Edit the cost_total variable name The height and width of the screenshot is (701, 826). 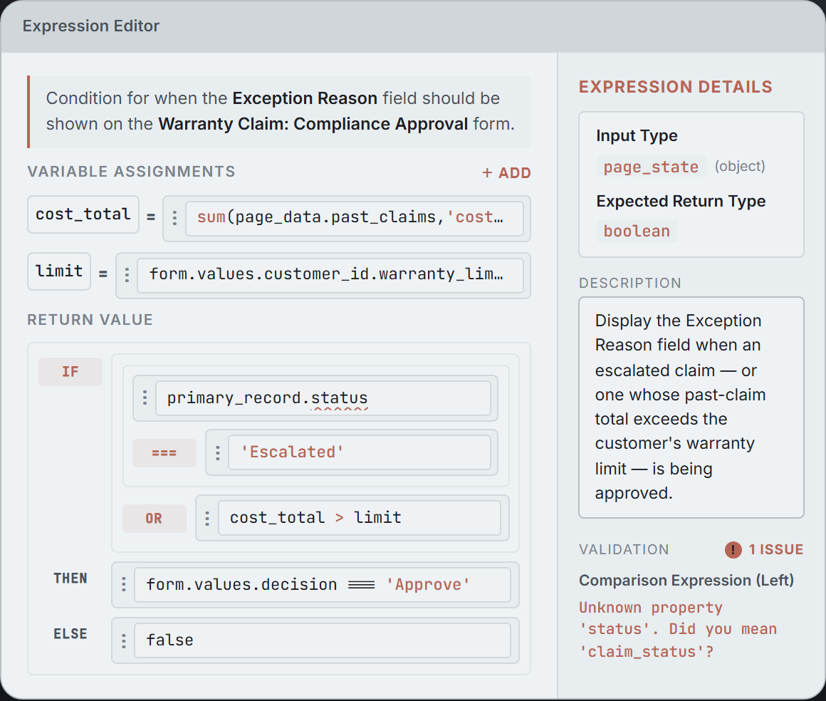coord(83,214)
